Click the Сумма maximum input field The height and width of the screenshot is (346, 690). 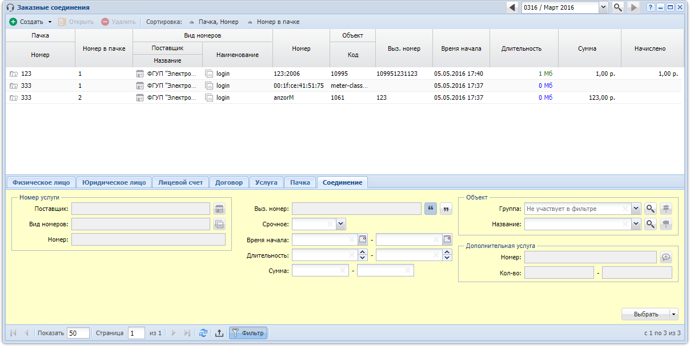386,271
